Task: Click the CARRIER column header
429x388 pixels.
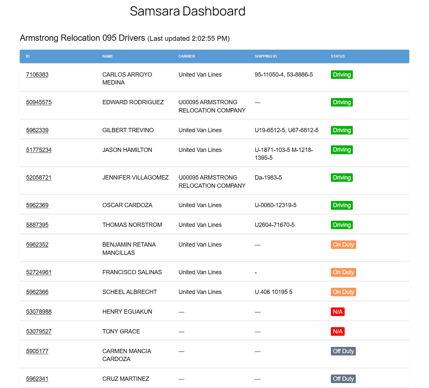Action: tap(187, 56)
